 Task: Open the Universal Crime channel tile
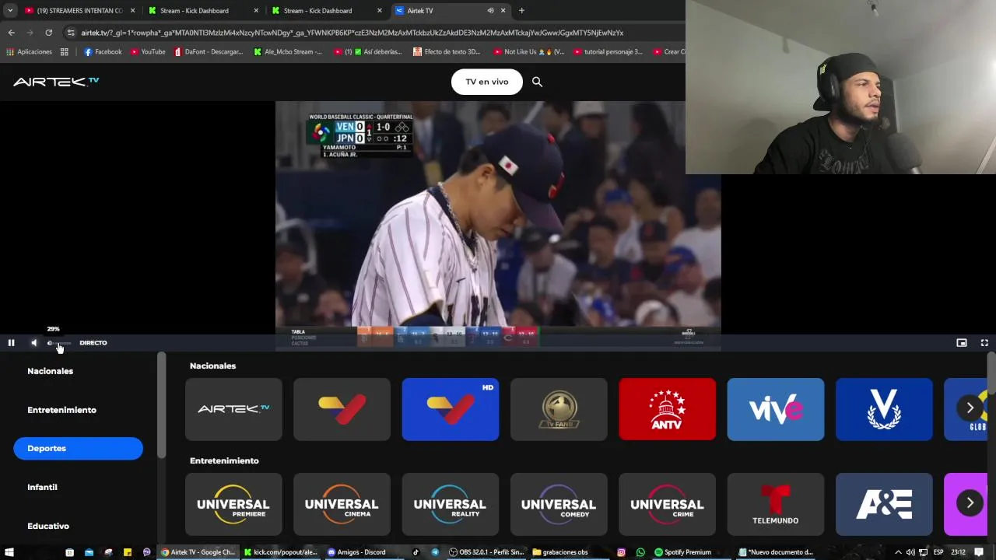tap(667, 504)
